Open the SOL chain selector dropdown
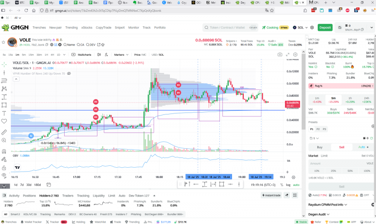 (300, 27)
